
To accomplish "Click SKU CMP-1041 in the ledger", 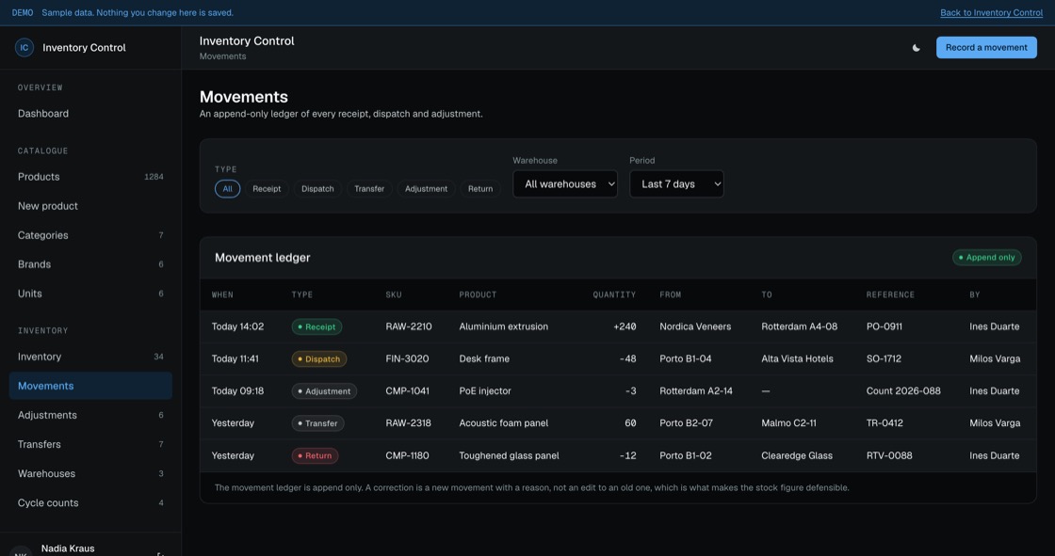I will [x=407, y=391].
